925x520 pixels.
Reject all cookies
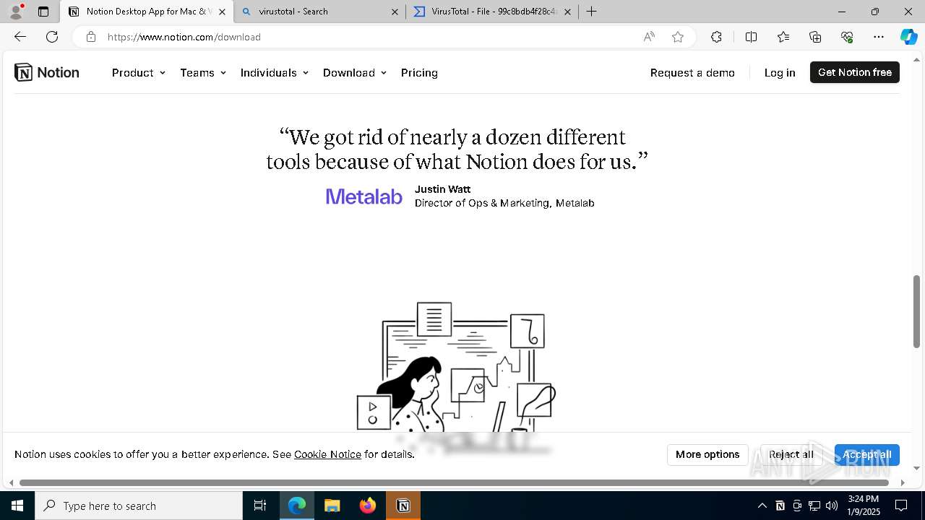click(791, 454)
